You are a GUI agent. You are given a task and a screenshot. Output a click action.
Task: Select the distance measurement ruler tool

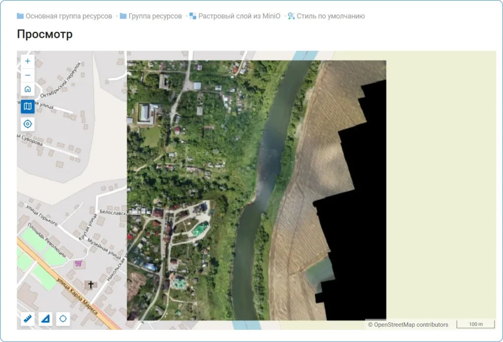click(28, 318)
